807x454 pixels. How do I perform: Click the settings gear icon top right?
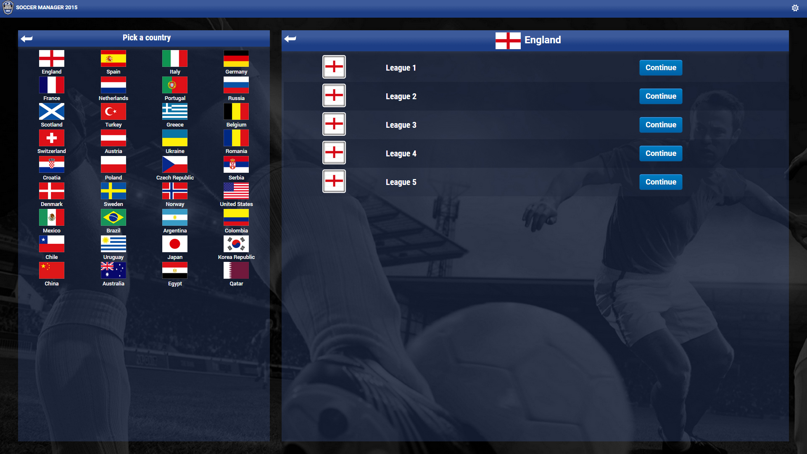(795, 8)
